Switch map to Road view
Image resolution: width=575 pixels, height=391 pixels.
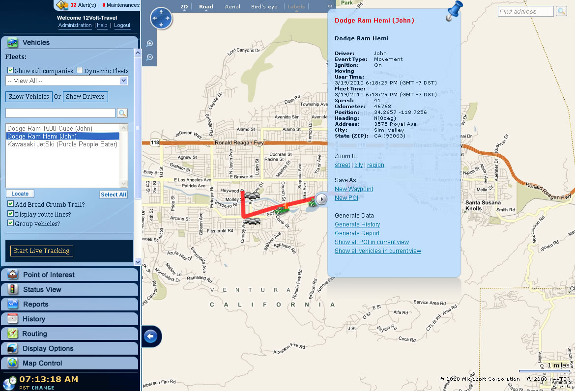(x=206, y=6)
